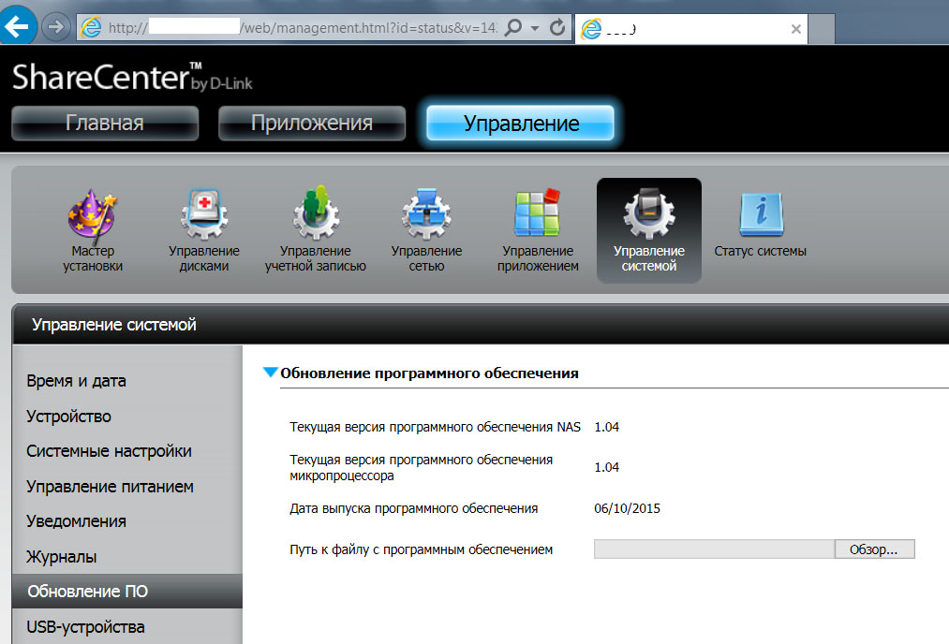This screenshot has width=949, height=644.
Task: Open Устройство settings
Action: pos(68,416)
